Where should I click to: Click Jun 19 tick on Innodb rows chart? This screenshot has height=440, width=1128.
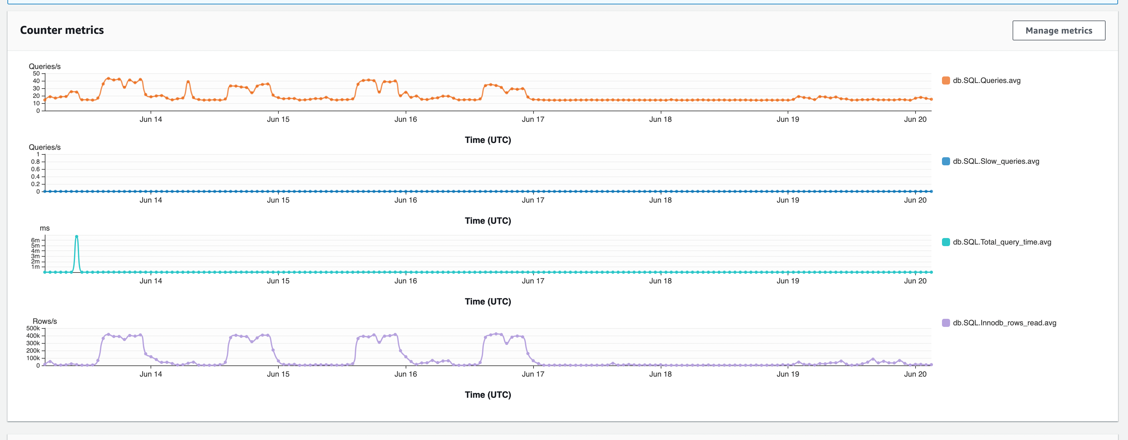click(788, 374)
